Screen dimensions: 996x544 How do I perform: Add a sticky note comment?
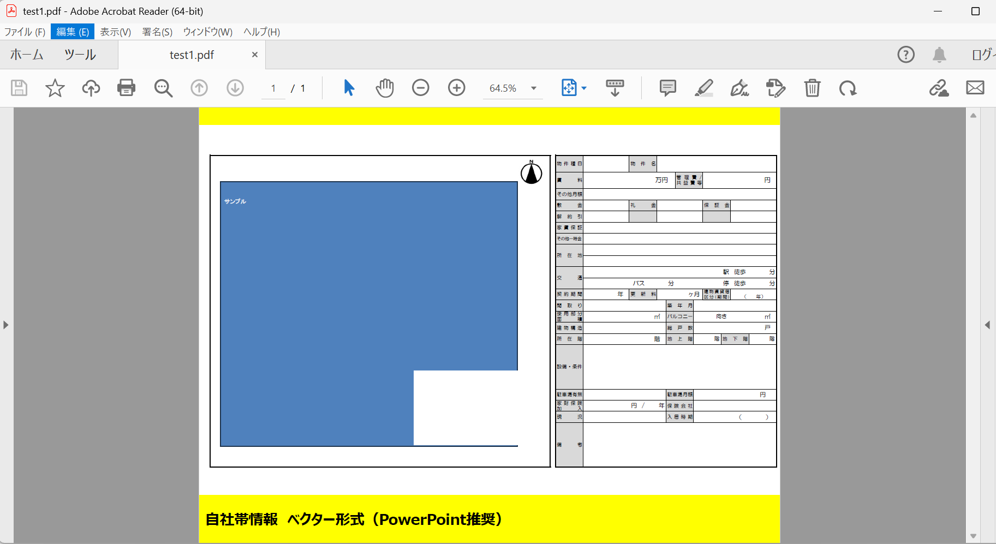pyautogui.click(x=667, y=88)
